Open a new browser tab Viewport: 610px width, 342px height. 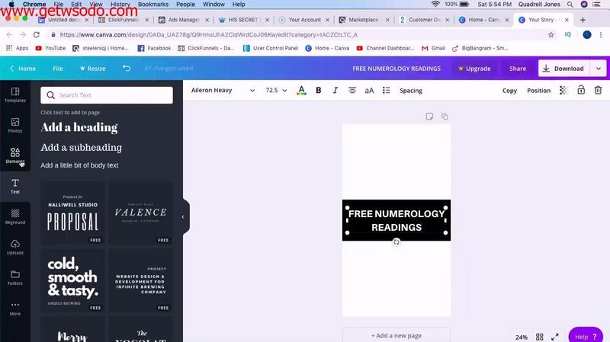583,20
